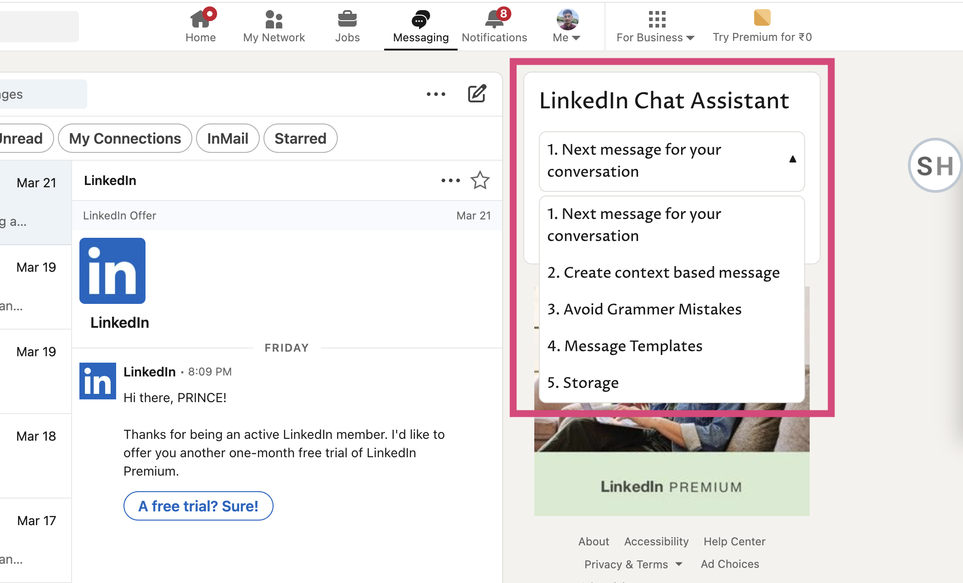The height and width of the screenshot is (583, 963).
Task: Choose '5. Storage' option
Action: click(x=672, y=383)
